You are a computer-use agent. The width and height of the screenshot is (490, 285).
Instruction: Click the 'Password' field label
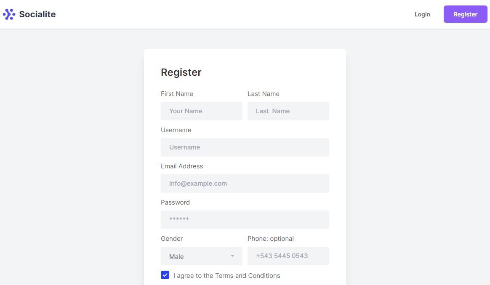point(175,202)
